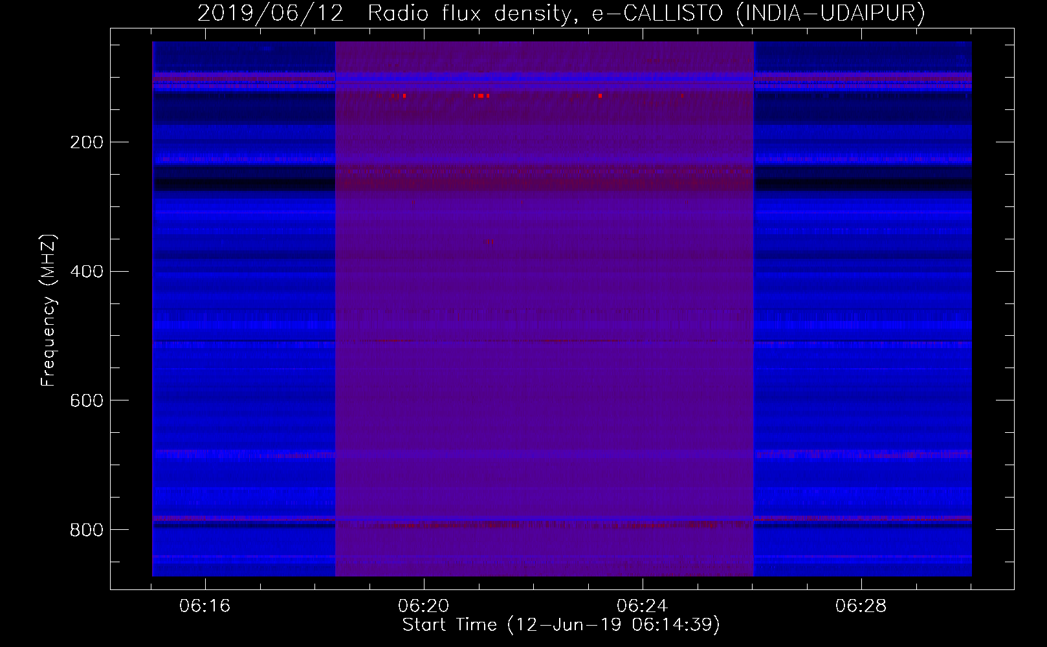Click the 200 frequency tick label
The height and width of the screenshot is (647, 1047).
point(87,142)
